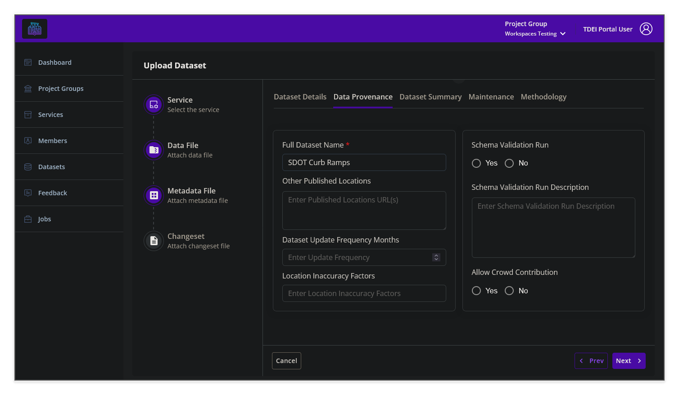This screenshot has height=395, width=679.
Task: Click the Update Frequency stepper arrows
Action: click(436, 257)
